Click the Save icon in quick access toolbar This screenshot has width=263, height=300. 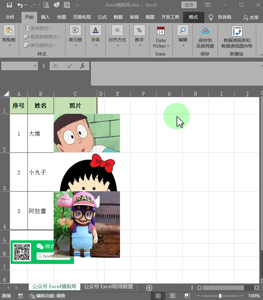coord(9,5)
